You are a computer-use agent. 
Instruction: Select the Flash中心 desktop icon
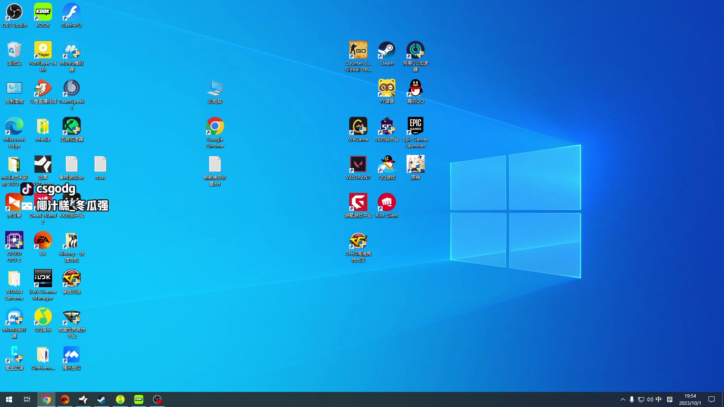[x=72, y=15]
